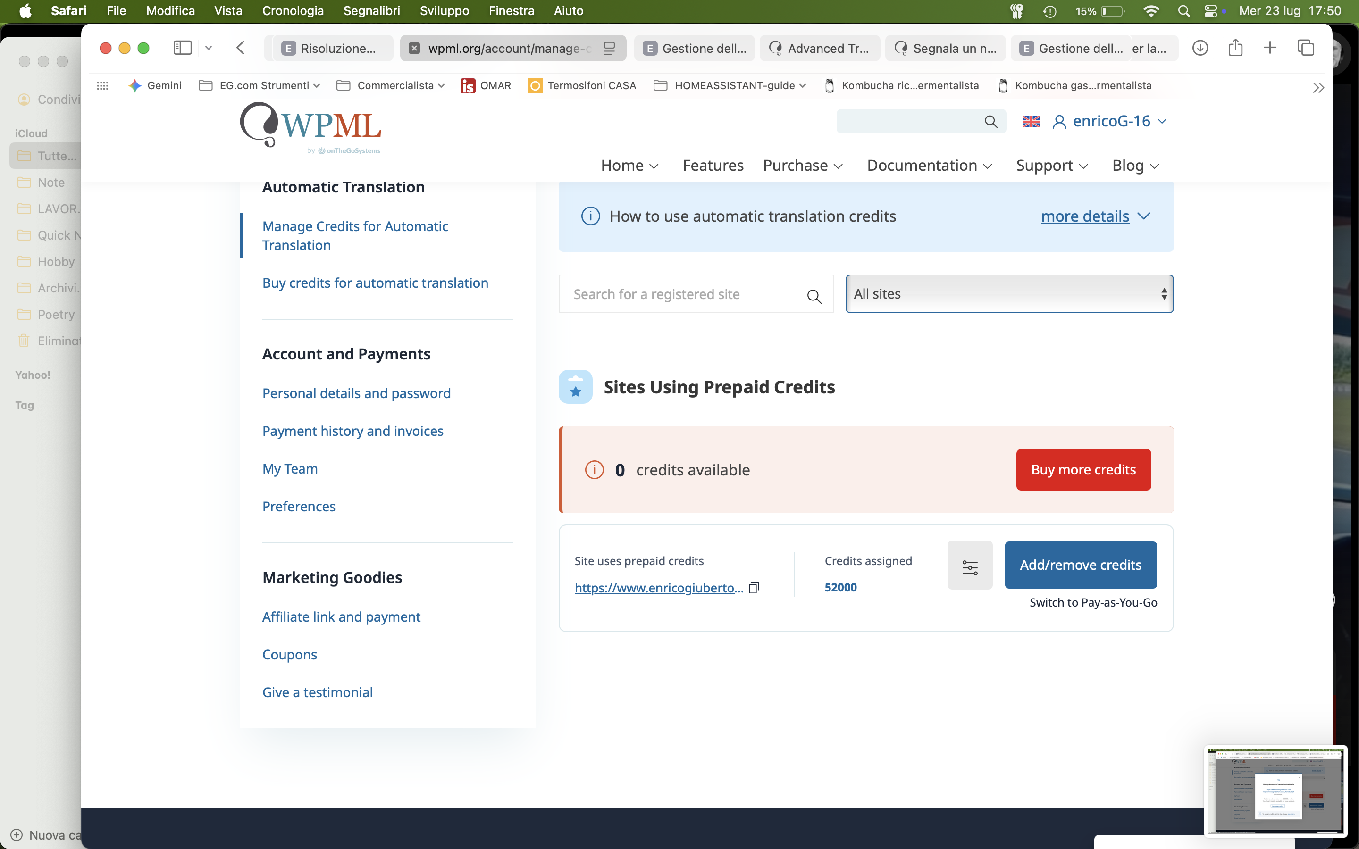Open the Sviluppo menu
Image resolution: width=1359 pixels, height=849 pixels.
click(x=444, y=11)
